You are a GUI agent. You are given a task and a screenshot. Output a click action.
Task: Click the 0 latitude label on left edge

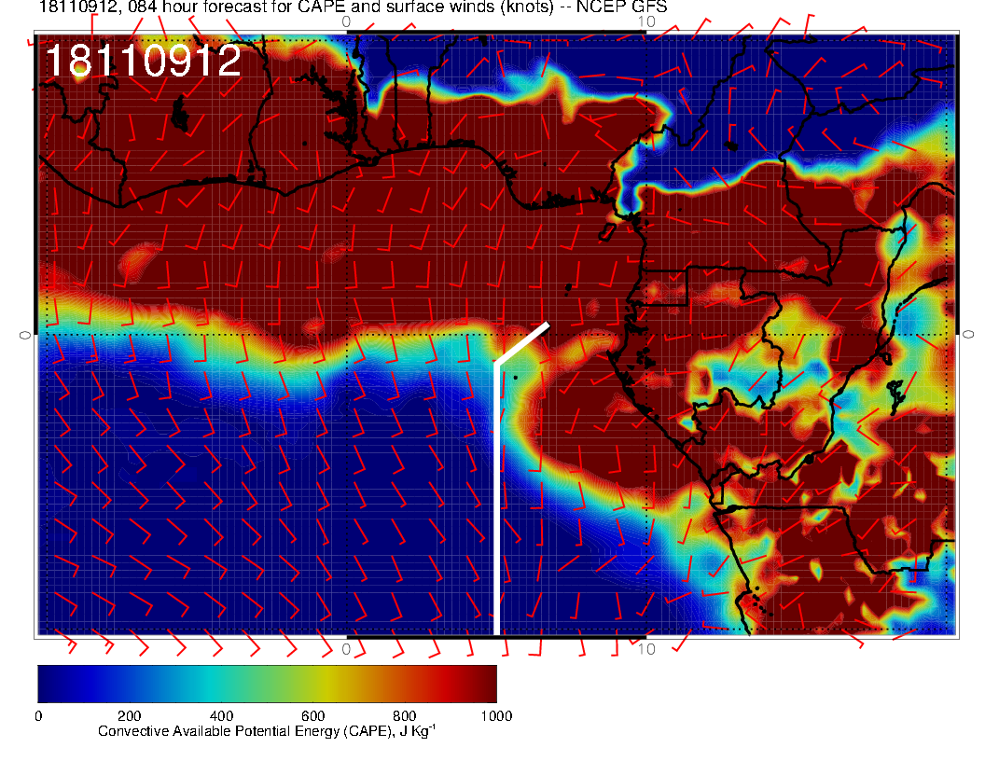pyautogui.click(x=26, y=334)
